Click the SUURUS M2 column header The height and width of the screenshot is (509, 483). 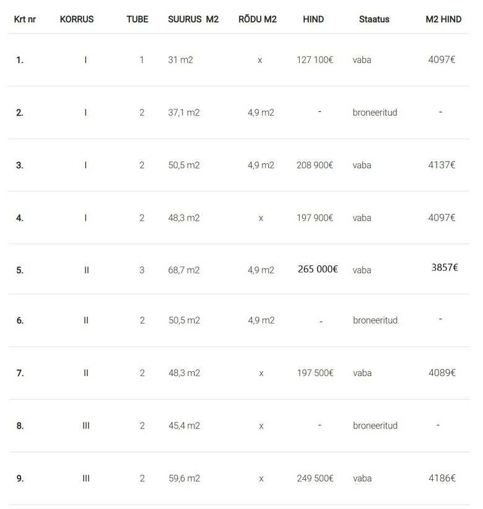(193, 19)
